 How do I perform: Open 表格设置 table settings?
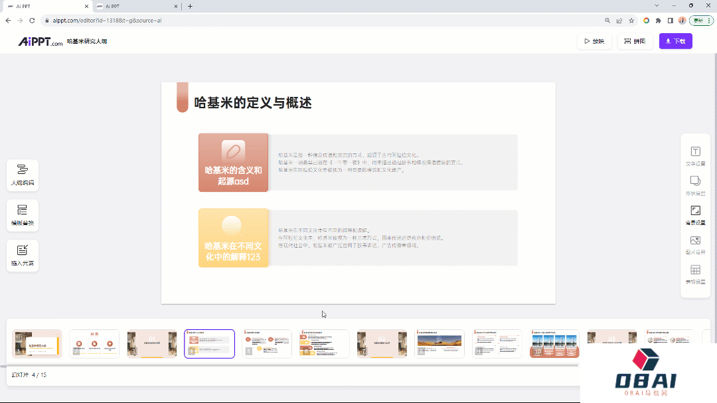(x=695, y=274)
